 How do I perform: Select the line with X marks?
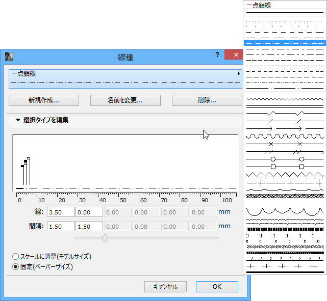point(285,144)
